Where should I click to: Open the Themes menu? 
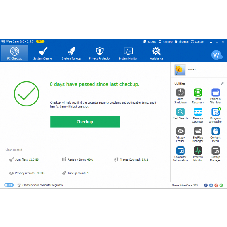click(181, 42)
